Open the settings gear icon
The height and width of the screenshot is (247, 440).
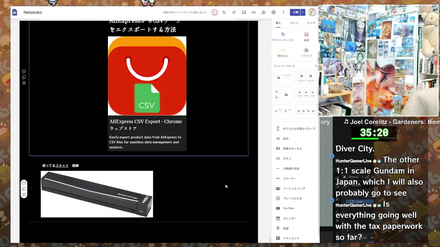click(274, 12)
